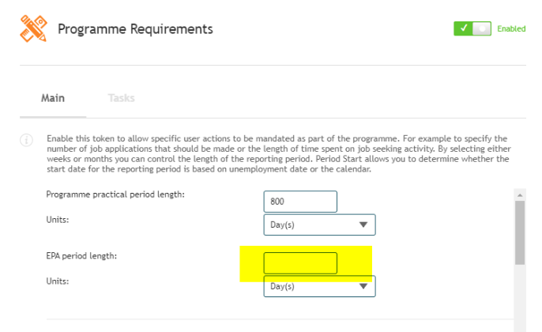This screenshot has height=332, width=542.
Task: Click the orange pencil and ruler icon
Action: click(x=33, y=28)
